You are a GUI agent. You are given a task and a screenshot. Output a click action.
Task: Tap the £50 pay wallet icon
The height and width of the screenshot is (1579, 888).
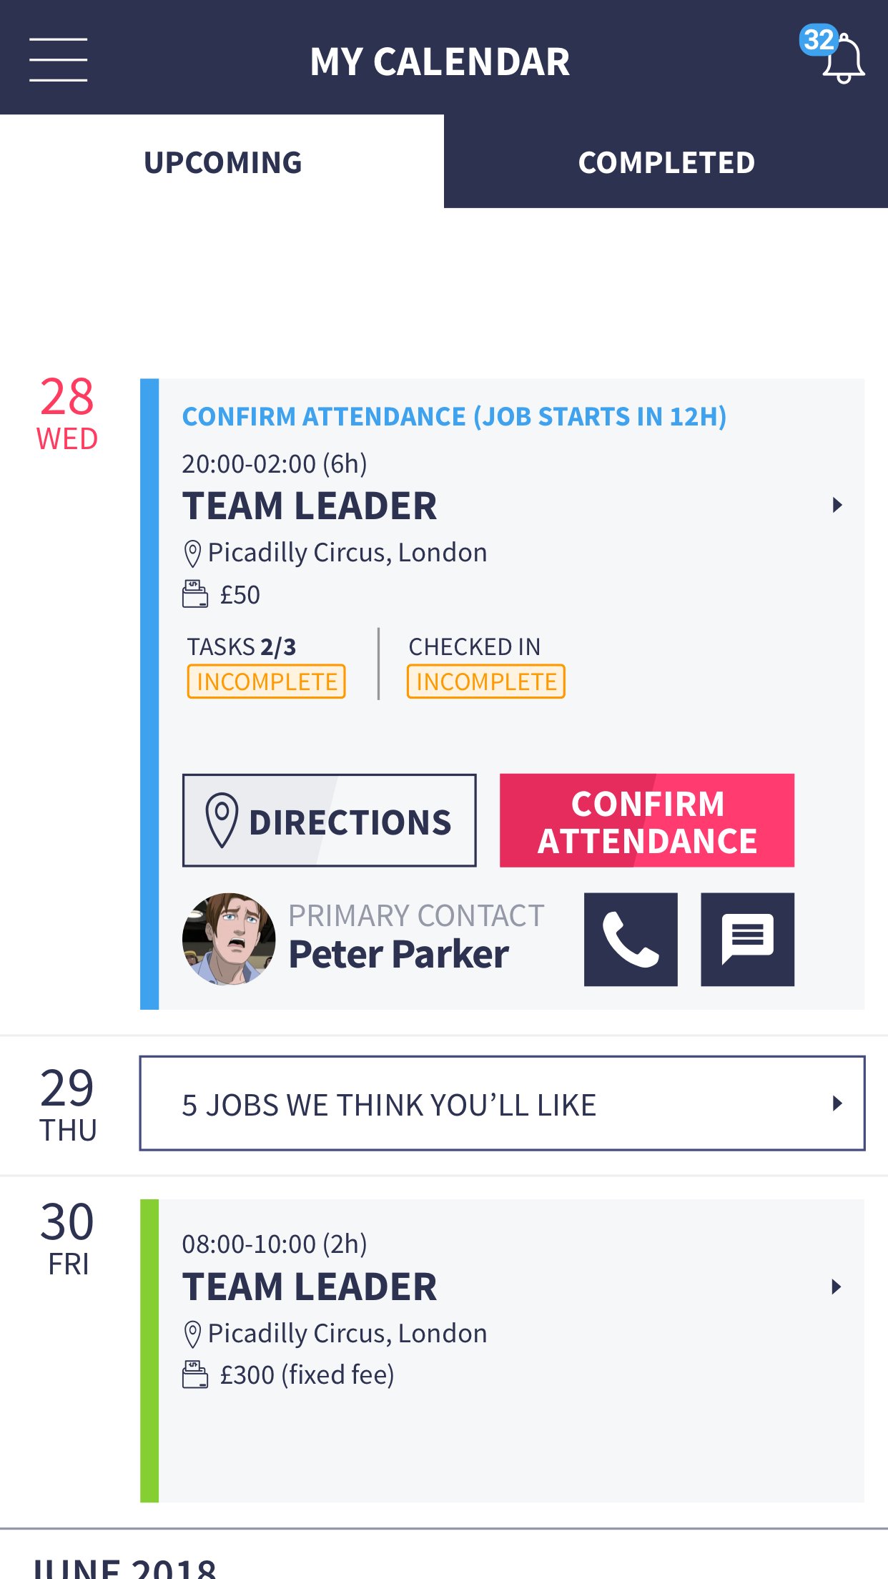[194, 594]
